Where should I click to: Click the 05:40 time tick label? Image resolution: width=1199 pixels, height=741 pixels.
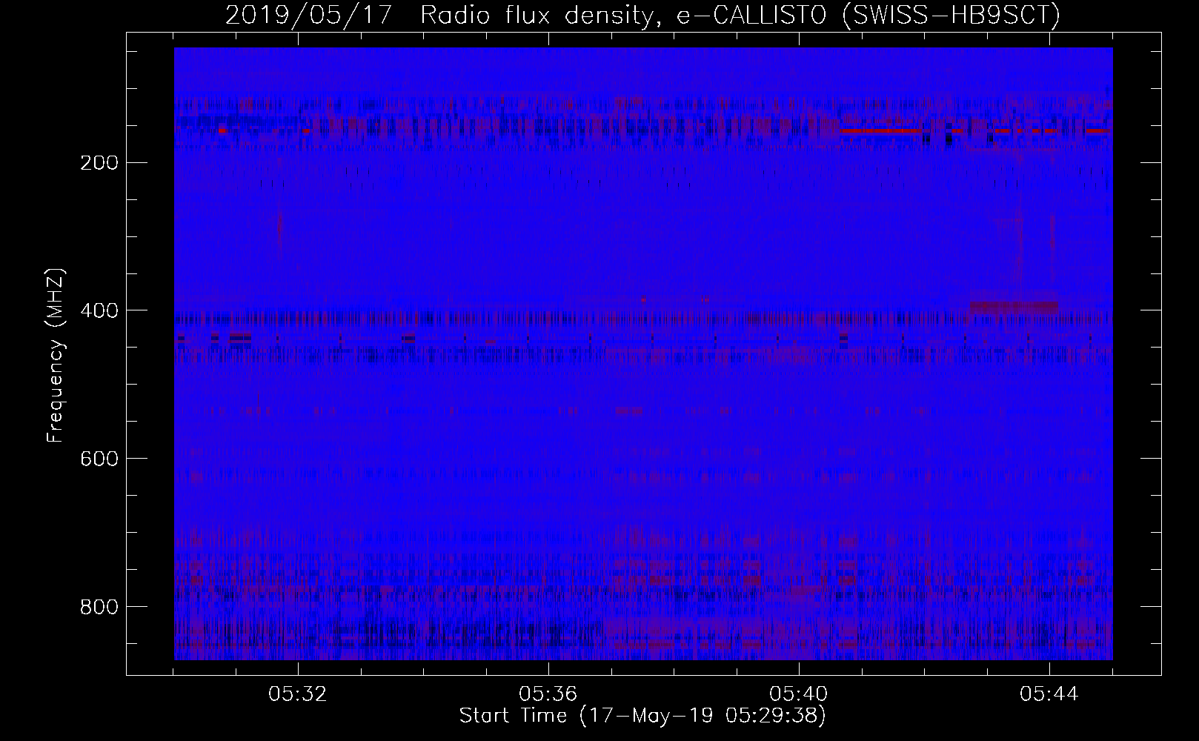[x=799, y=694]
